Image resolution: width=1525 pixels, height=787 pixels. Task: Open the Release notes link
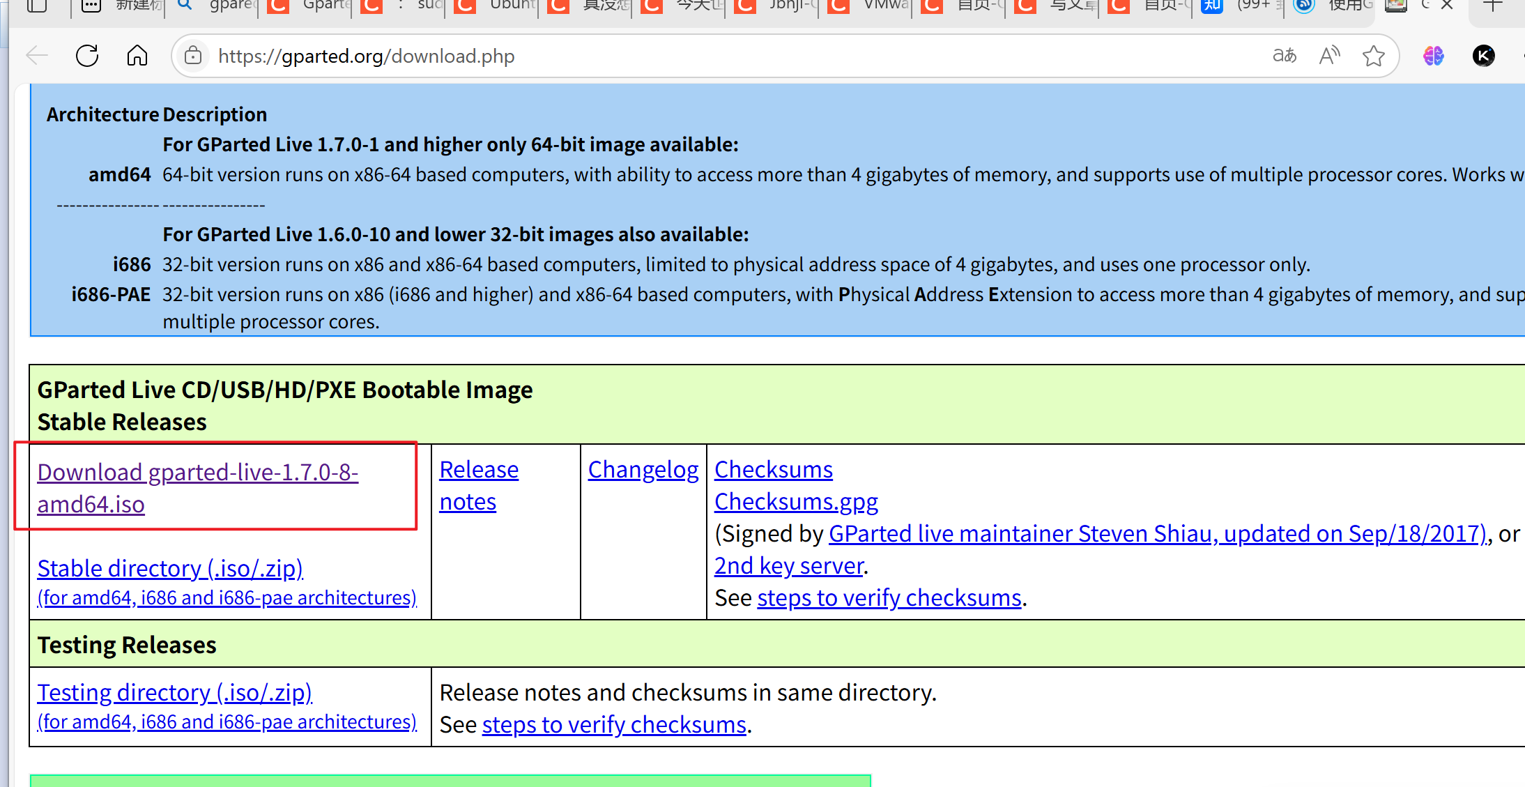point(479,485)
